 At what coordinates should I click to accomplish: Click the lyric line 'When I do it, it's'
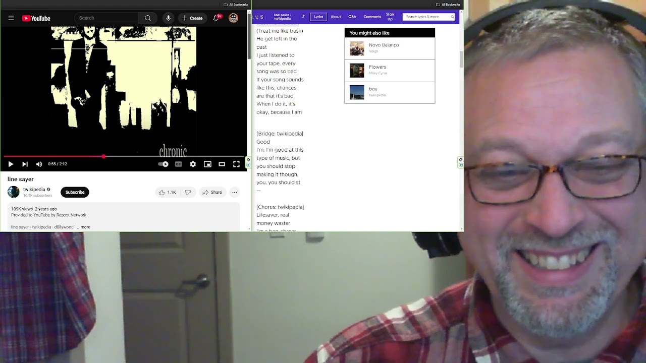[276, 104]
